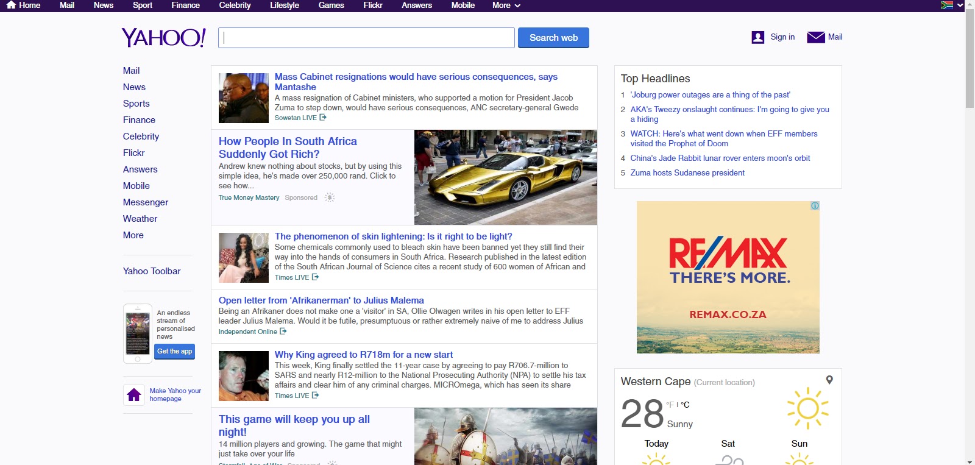Click the scrollbar up arrow

tap(970, 5)
